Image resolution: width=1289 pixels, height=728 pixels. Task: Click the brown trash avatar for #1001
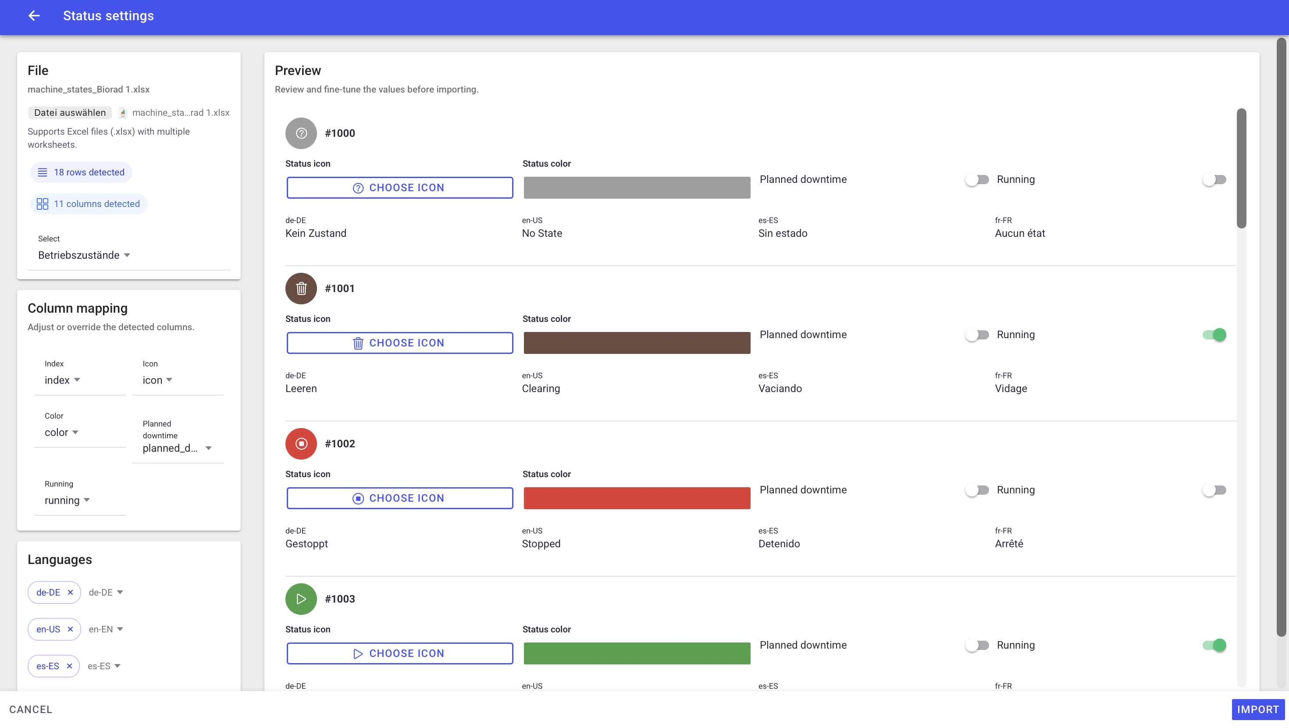pyautogui.click(x=301, y=289)
